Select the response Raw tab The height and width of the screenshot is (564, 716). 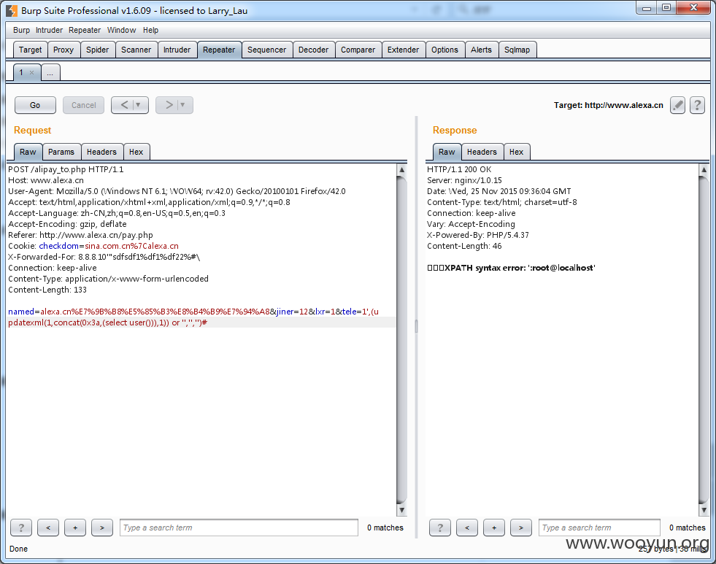pyautogui.click(x=447, y=152)
